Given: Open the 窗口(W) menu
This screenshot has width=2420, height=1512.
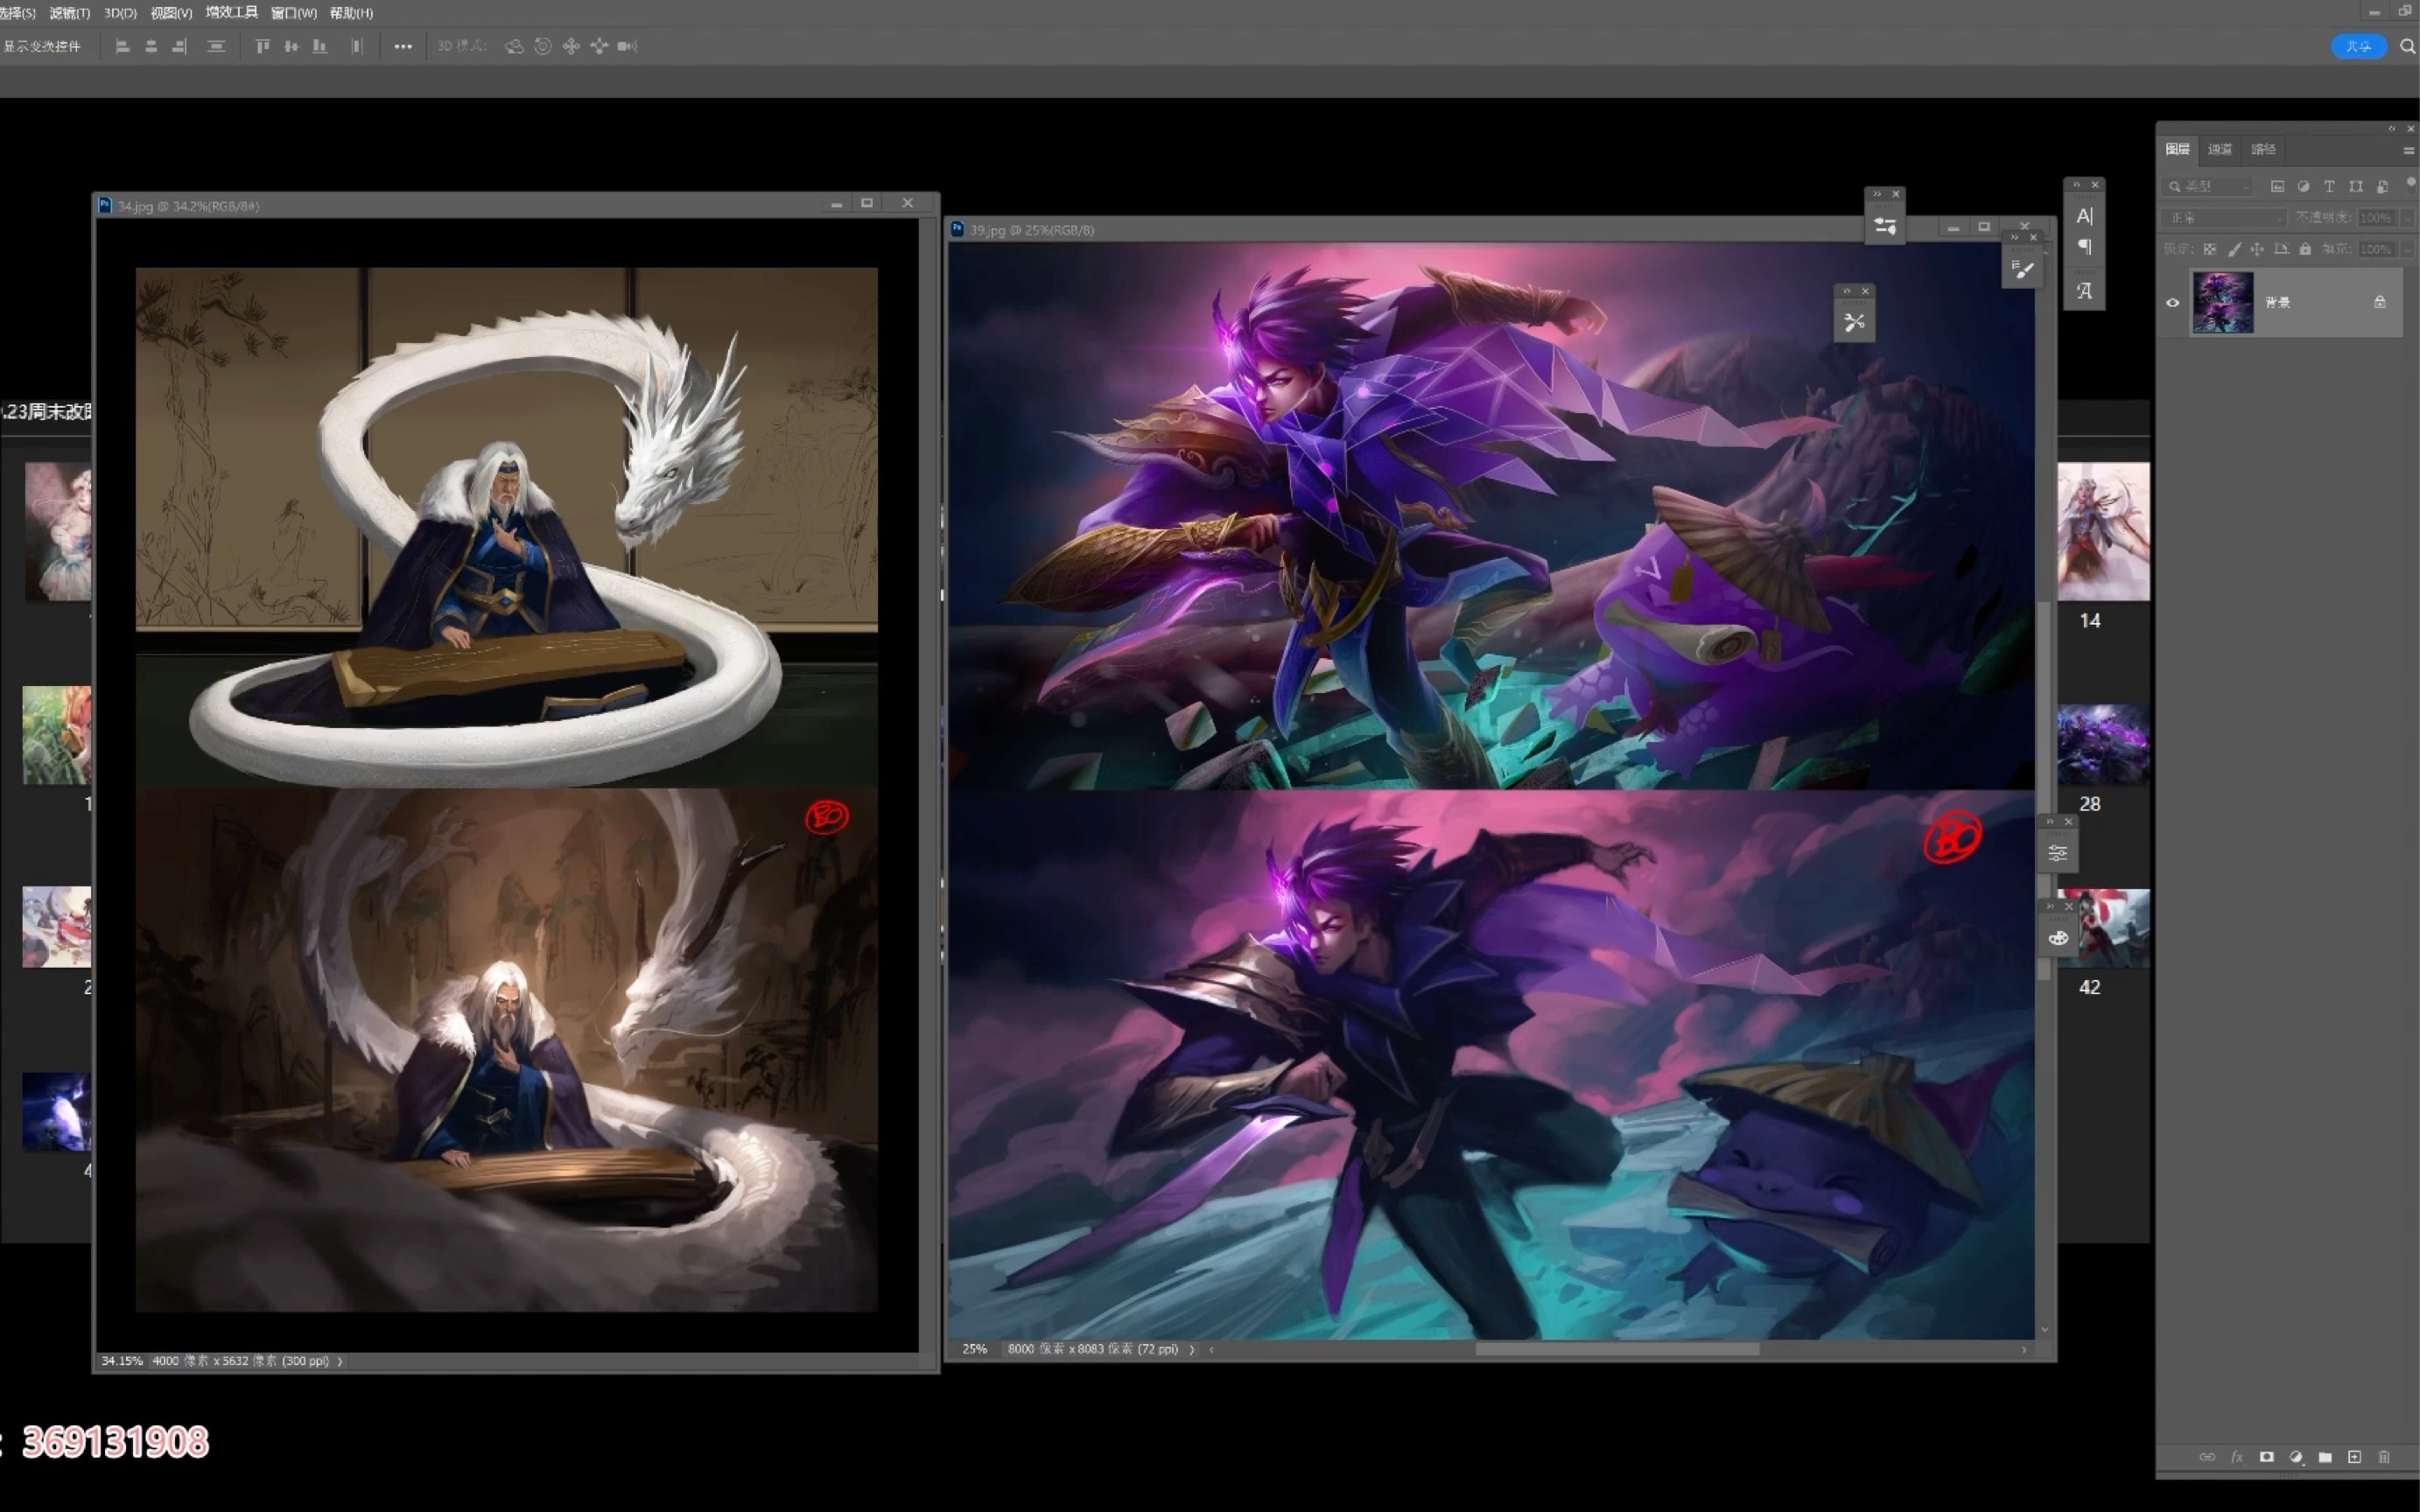Looking at the screenshot, I should [x=293, y=13].
